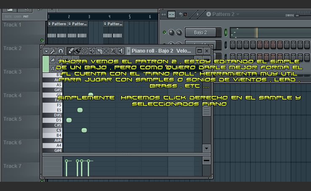Click the B4 piano key
311x191 pixels.
pyautogui.click(x=52, y=135)
